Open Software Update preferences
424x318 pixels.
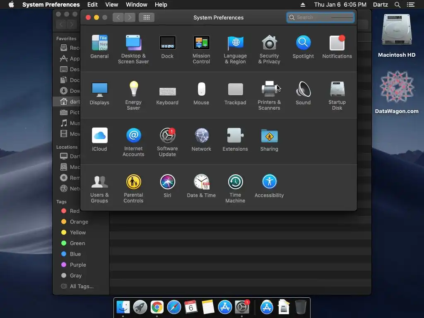[x=167, y=142]
